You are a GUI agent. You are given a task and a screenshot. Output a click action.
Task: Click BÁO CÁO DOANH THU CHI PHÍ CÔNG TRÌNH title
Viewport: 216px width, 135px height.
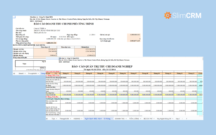(x=64, y=24)
